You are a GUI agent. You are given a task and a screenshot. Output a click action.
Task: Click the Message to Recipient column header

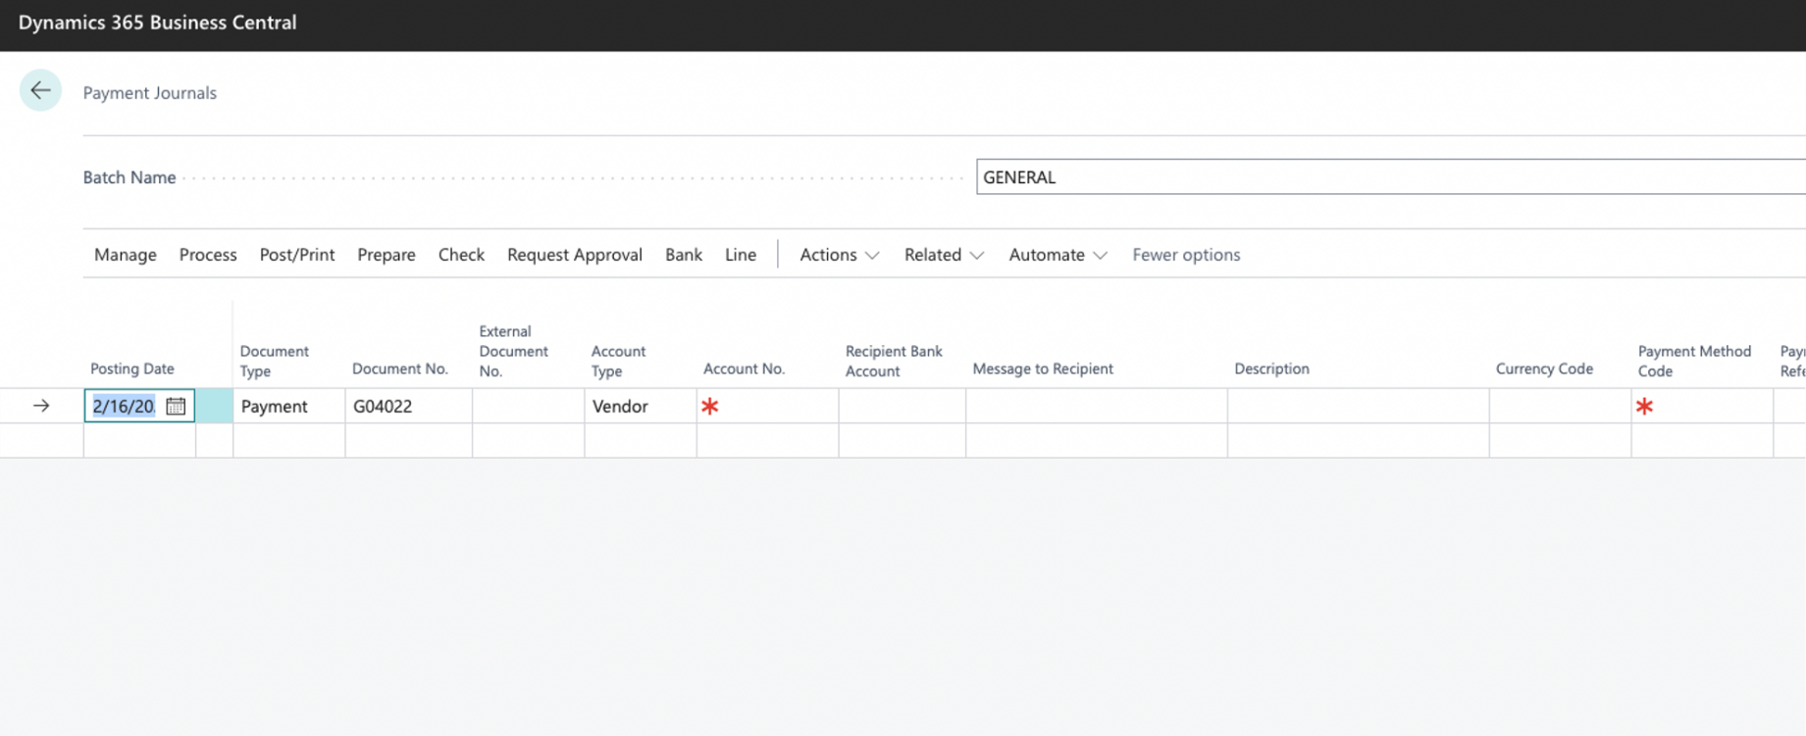pos(1043,368)
